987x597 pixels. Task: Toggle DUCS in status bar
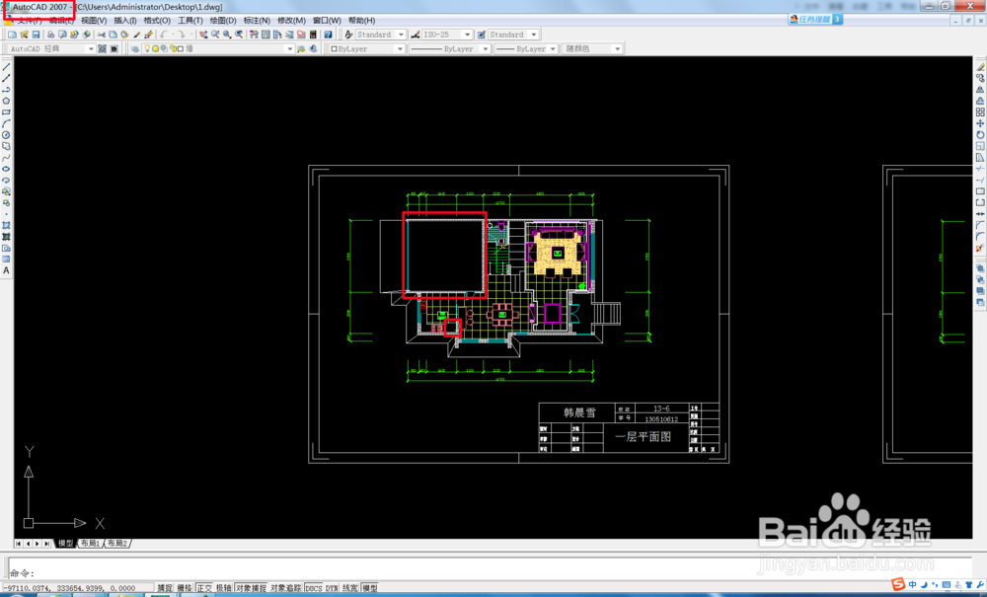(x=314, y=588)
